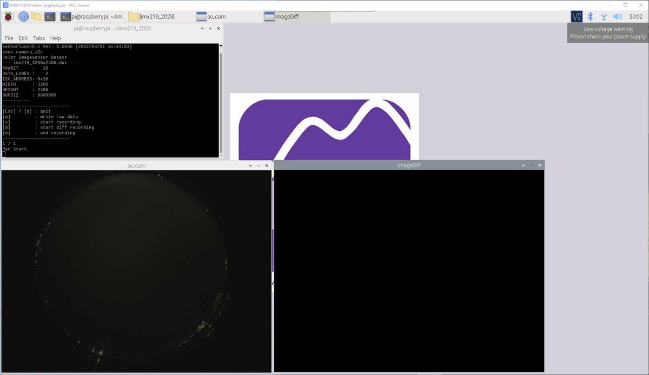This screenshot has width=649, height=375.
Task: Click the 'DATA_LANES : 2' terminal line
Action: [25, 73]
